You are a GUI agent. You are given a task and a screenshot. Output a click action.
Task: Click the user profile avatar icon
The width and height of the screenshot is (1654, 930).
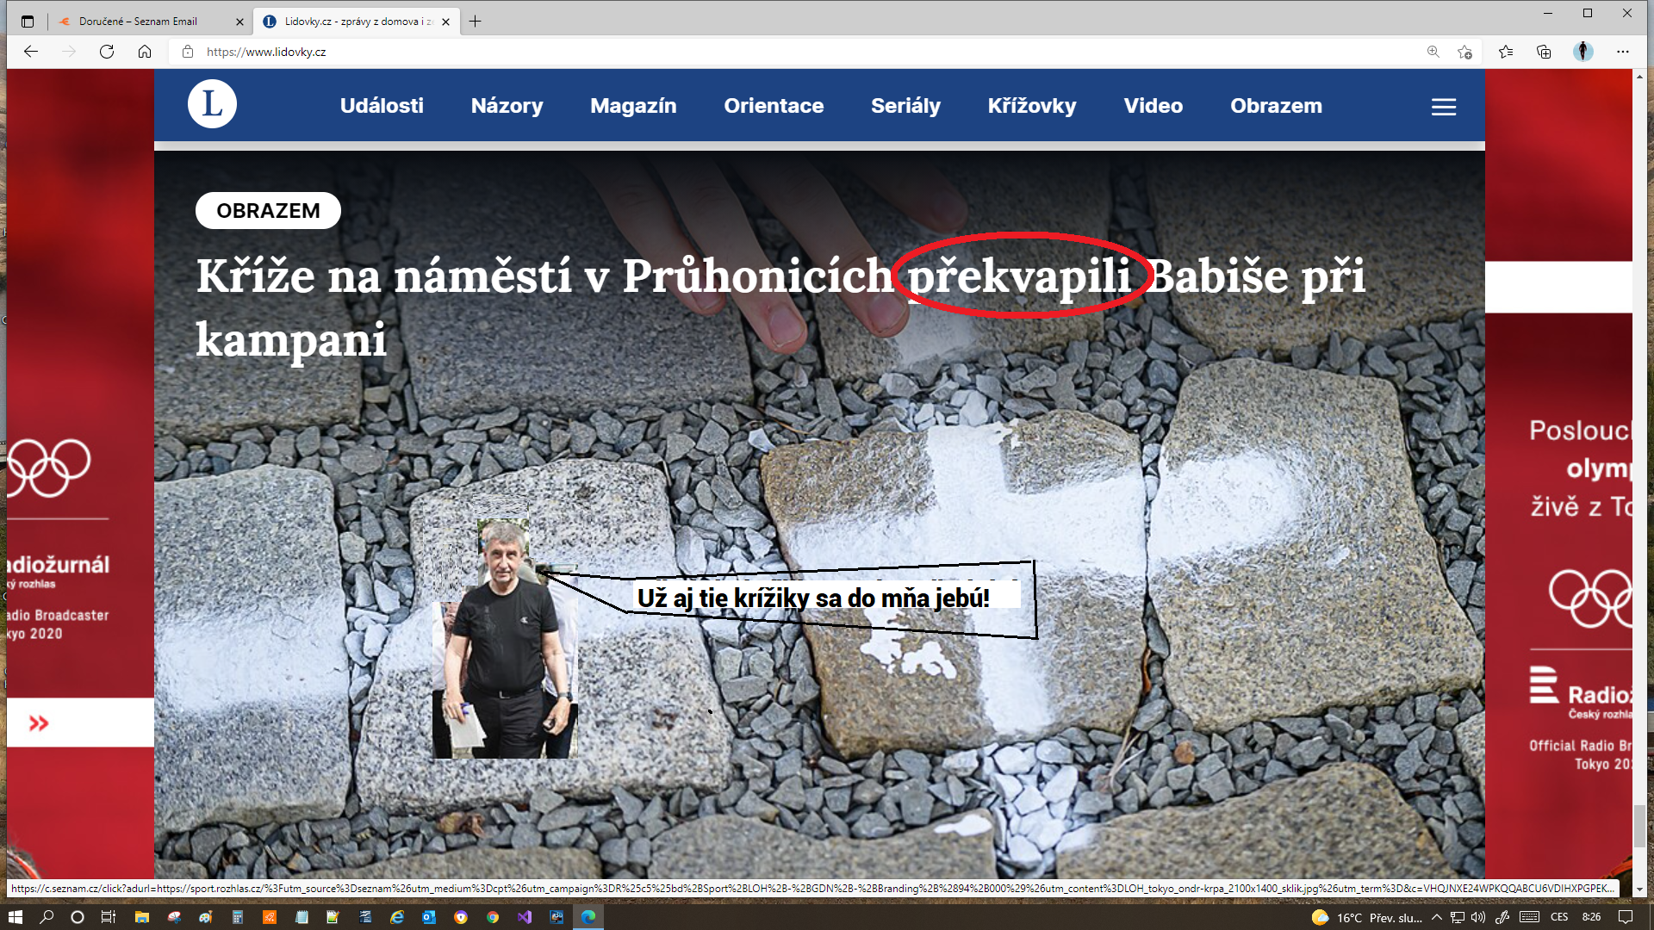click(x=1583, y=52)
